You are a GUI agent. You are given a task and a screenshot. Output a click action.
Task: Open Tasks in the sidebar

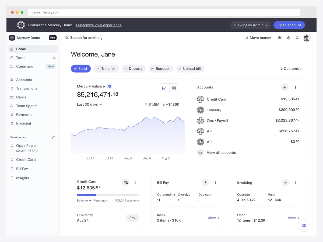click(33, 58)
